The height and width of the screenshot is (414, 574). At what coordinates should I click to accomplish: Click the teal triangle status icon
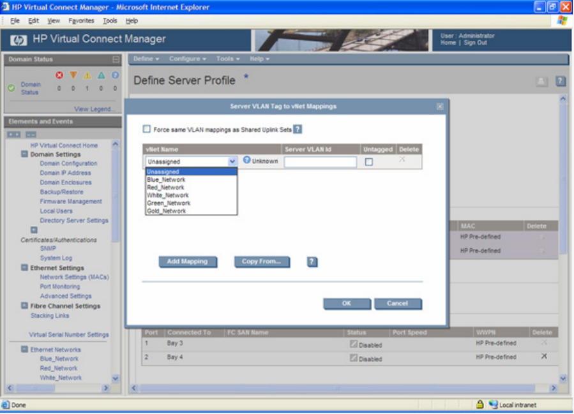(x=101, y=75)
